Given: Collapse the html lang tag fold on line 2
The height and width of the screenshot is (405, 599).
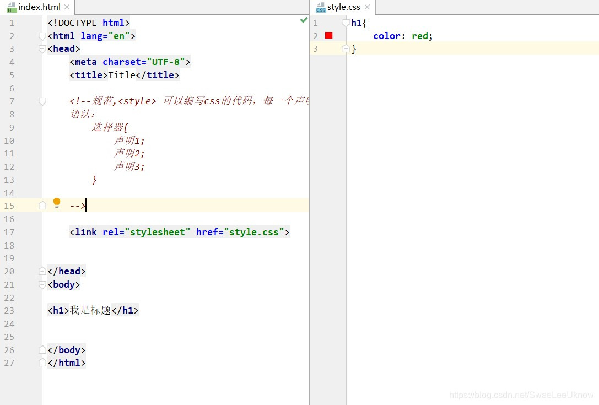Looking at the screenshot, I should 42,36.
